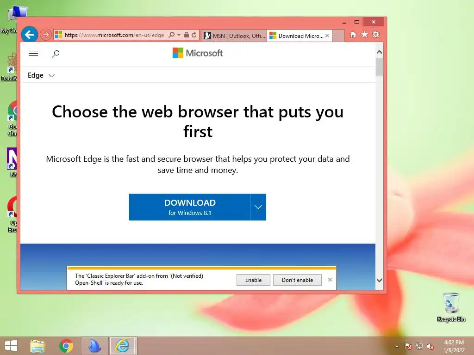This screenshot has height=355, width=474.
Task: Select the Google Chrome desktop shortcut
Action: pyautogui.click(x=12, y=119)
